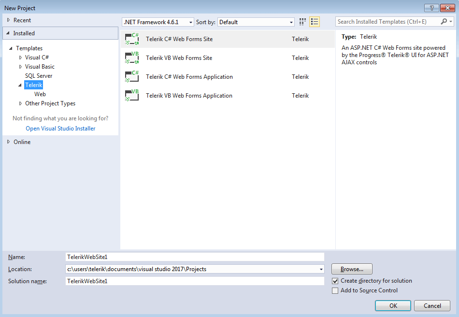
Task: Select Telerik VB Web Forms Site row text
Action: 179,58
